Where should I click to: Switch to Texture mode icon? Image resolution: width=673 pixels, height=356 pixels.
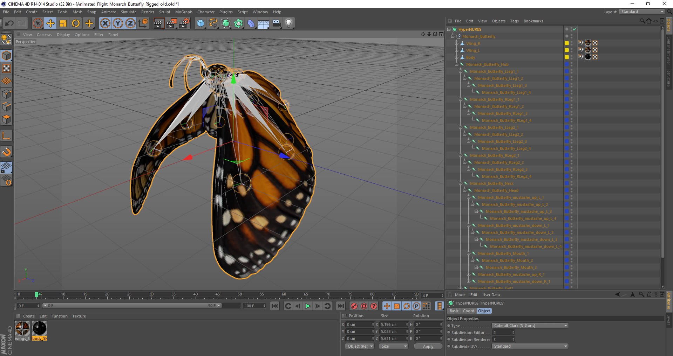[x=7, y=69]
